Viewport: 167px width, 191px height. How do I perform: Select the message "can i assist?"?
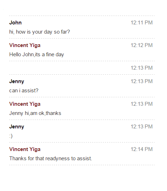point(24,91)
